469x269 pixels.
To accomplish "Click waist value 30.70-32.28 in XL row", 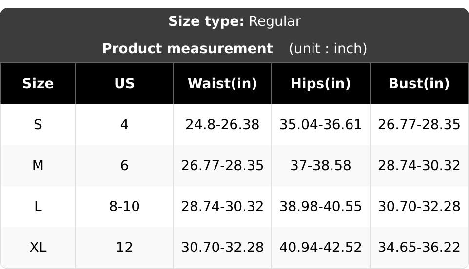I will tap(222, 248).
